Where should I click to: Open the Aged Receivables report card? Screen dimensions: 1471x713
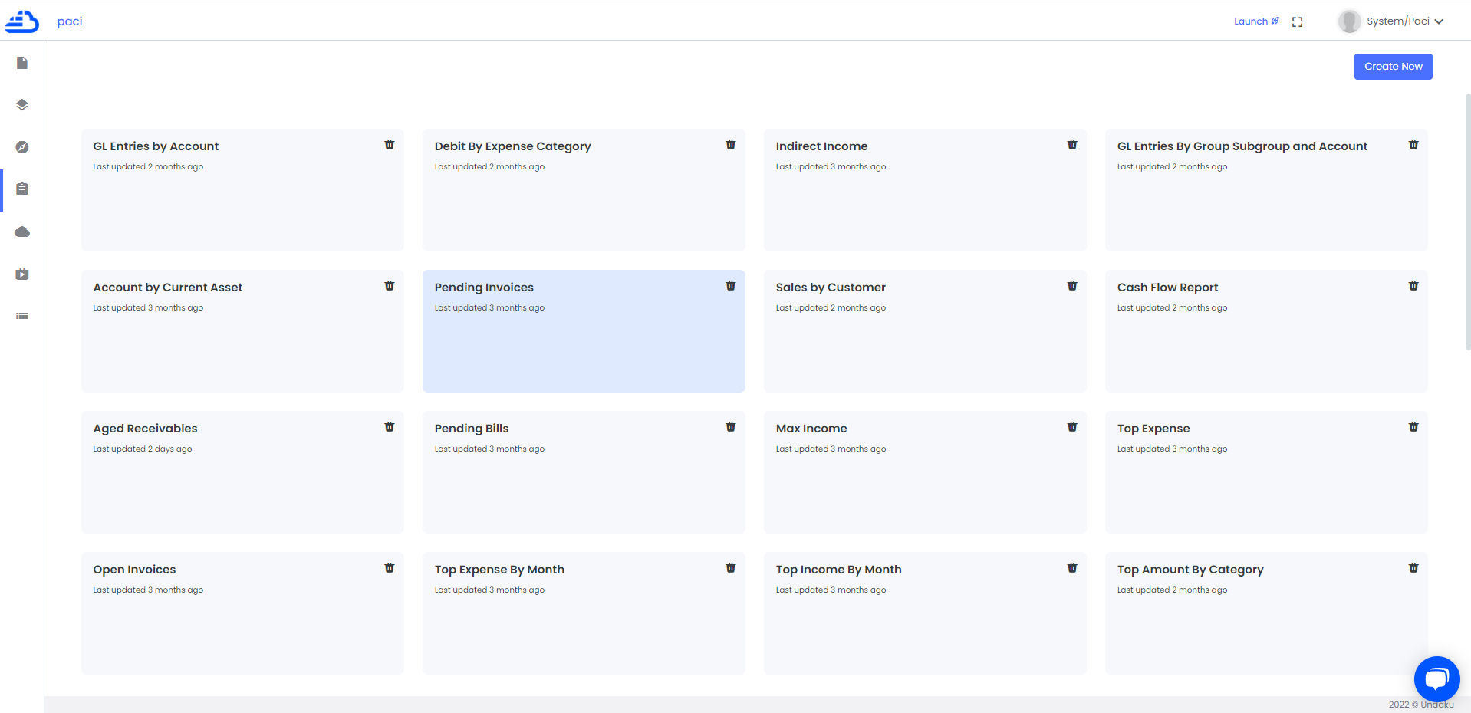pos(242,472)
